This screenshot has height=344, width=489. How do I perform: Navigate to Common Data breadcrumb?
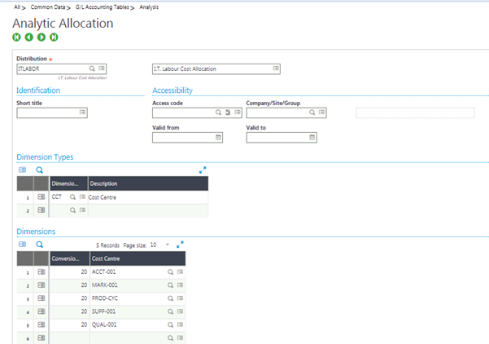[49, 7]
